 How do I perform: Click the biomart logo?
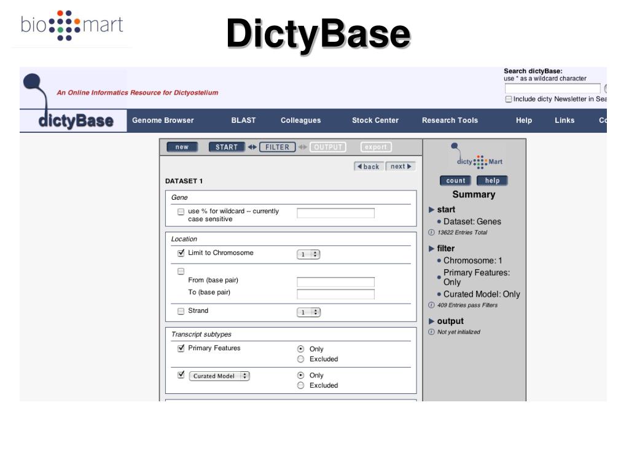[71, 25]
